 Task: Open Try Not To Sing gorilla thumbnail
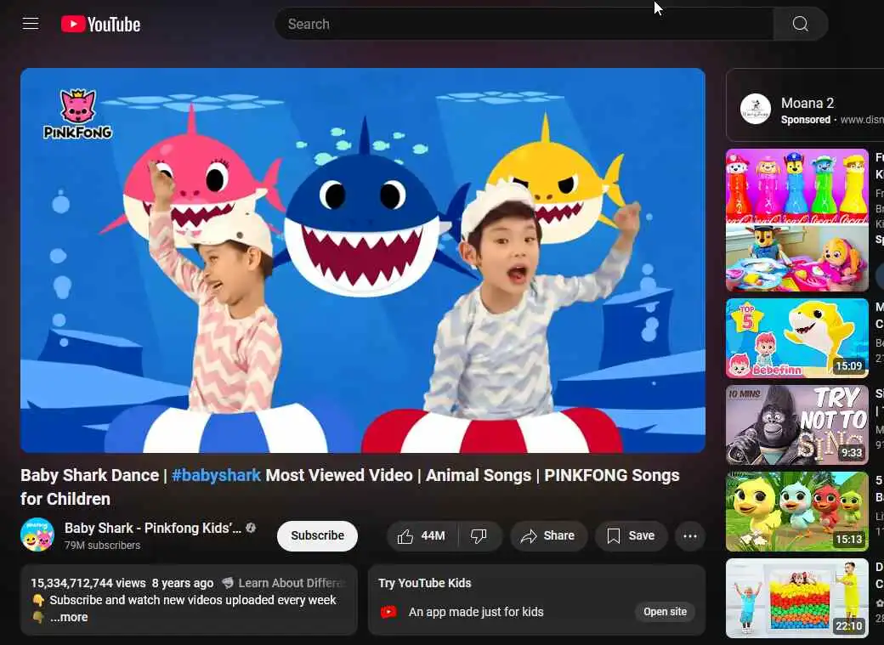tap(796, 425)
